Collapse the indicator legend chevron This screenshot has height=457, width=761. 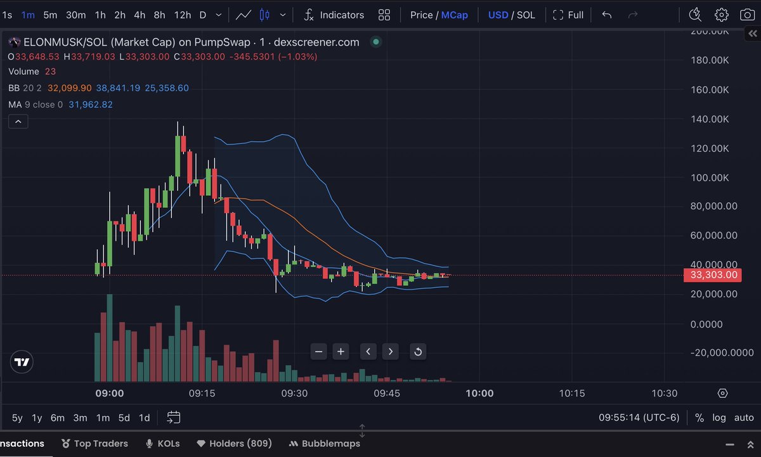coord(18,121)
